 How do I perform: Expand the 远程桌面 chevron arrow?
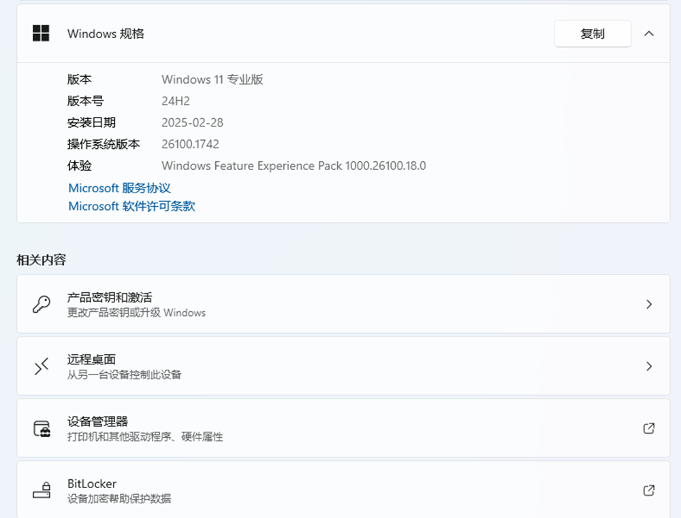tap(649, 366)
